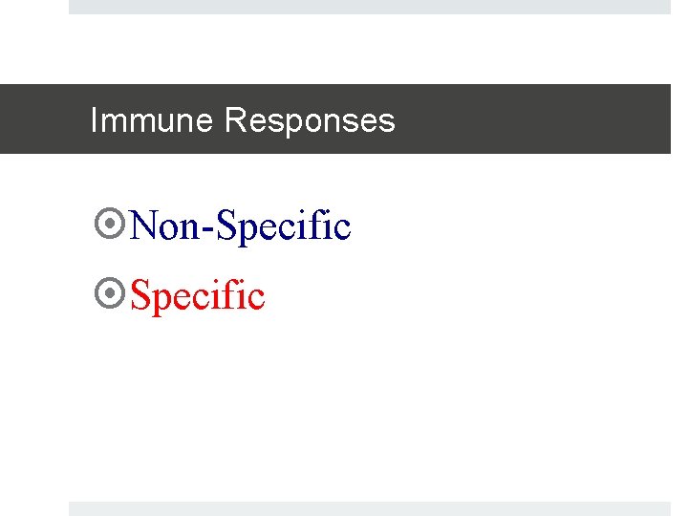Image resolution: width=688 pixels, height=516 pixels.
Task: Click the light gray bar at slide top
Action: [x=369, y=7]
